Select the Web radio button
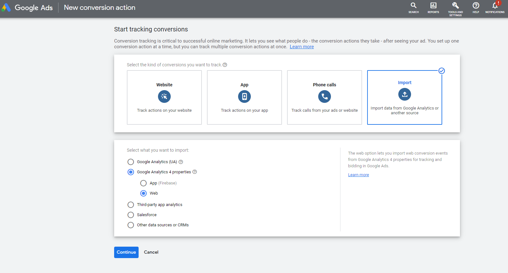Viewport: 508px width, 273px height. click(143, 193)
